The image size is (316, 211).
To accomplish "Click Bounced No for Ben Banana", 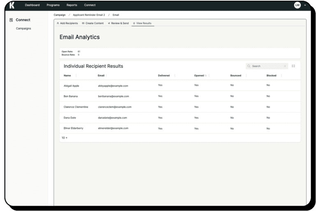I will 232,96.
